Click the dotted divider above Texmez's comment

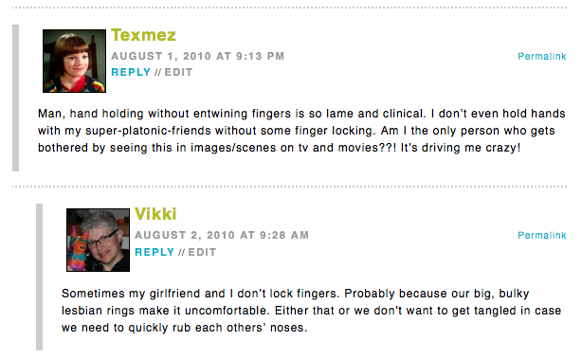[x=289, y=8]
